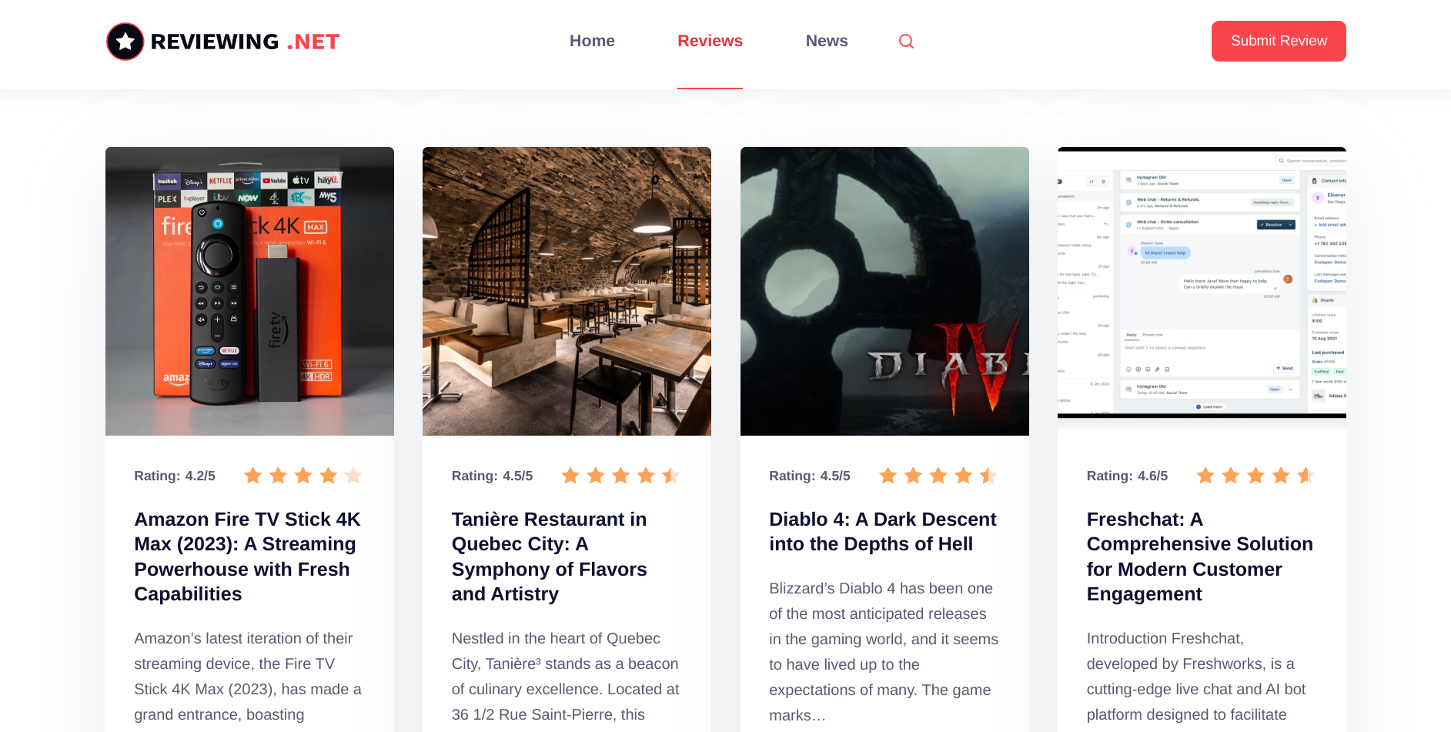
Task: Open the Freshchat Comprehensive Solution review title
Action: pos(1199,557)
